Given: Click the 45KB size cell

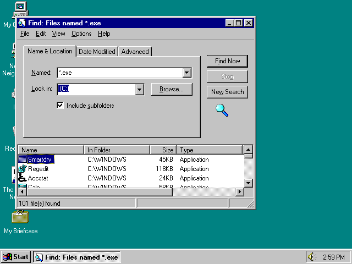Looking at the screenshot, I should [x=166, y=159].
